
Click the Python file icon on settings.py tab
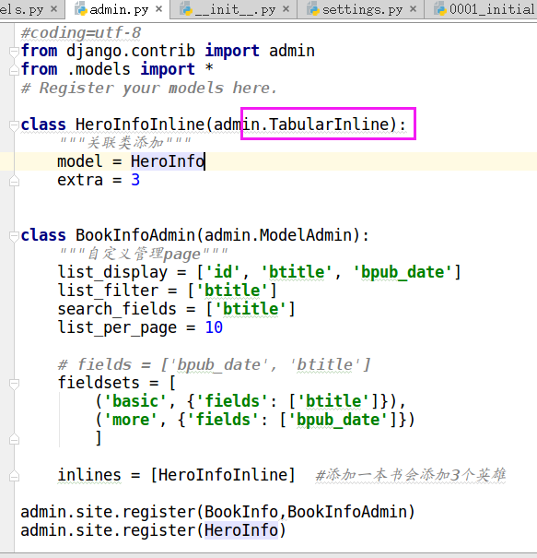[313, 9]
